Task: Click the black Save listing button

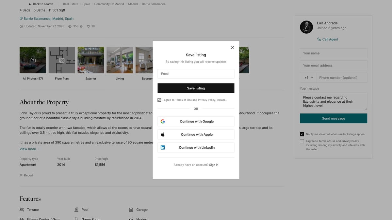Action: tap(196, 88)
